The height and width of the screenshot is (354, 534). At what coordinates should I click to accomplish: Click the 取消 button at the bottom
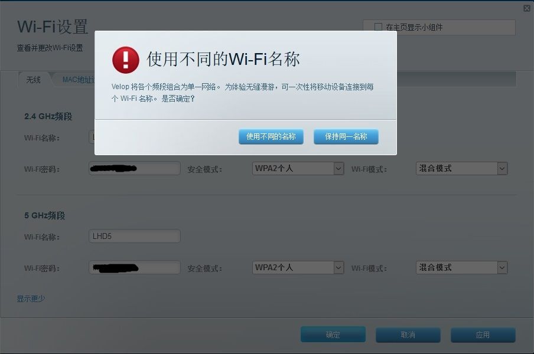(408, 335)
